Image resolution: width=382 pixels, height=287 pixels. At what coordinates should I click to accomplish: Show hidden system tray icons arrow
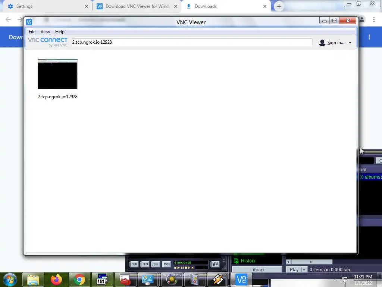(x=335, y=280)
